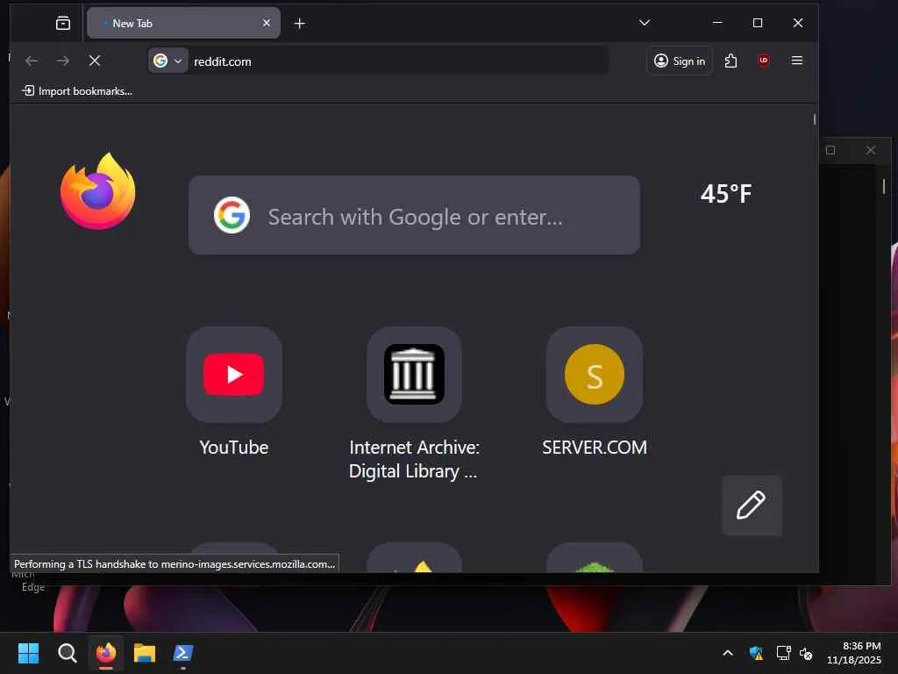Open Firefox application hamburger menu
The width and height of the screenshot is (898, 674).
[796, 61]
